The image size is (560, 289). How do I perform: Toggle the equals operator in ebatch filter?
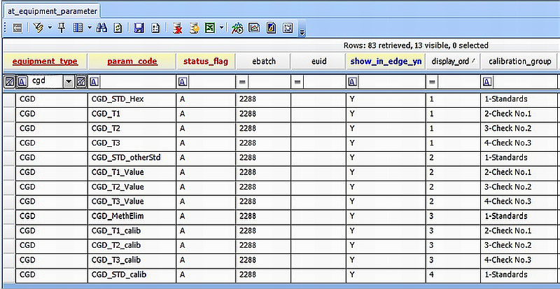click(243, 82)
